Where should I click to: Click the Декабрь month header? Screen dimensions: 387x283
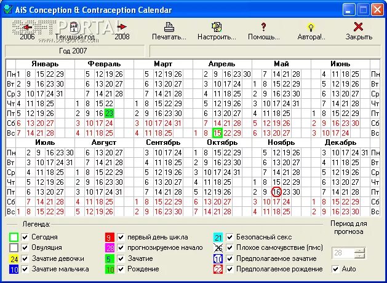click(340, 142)
